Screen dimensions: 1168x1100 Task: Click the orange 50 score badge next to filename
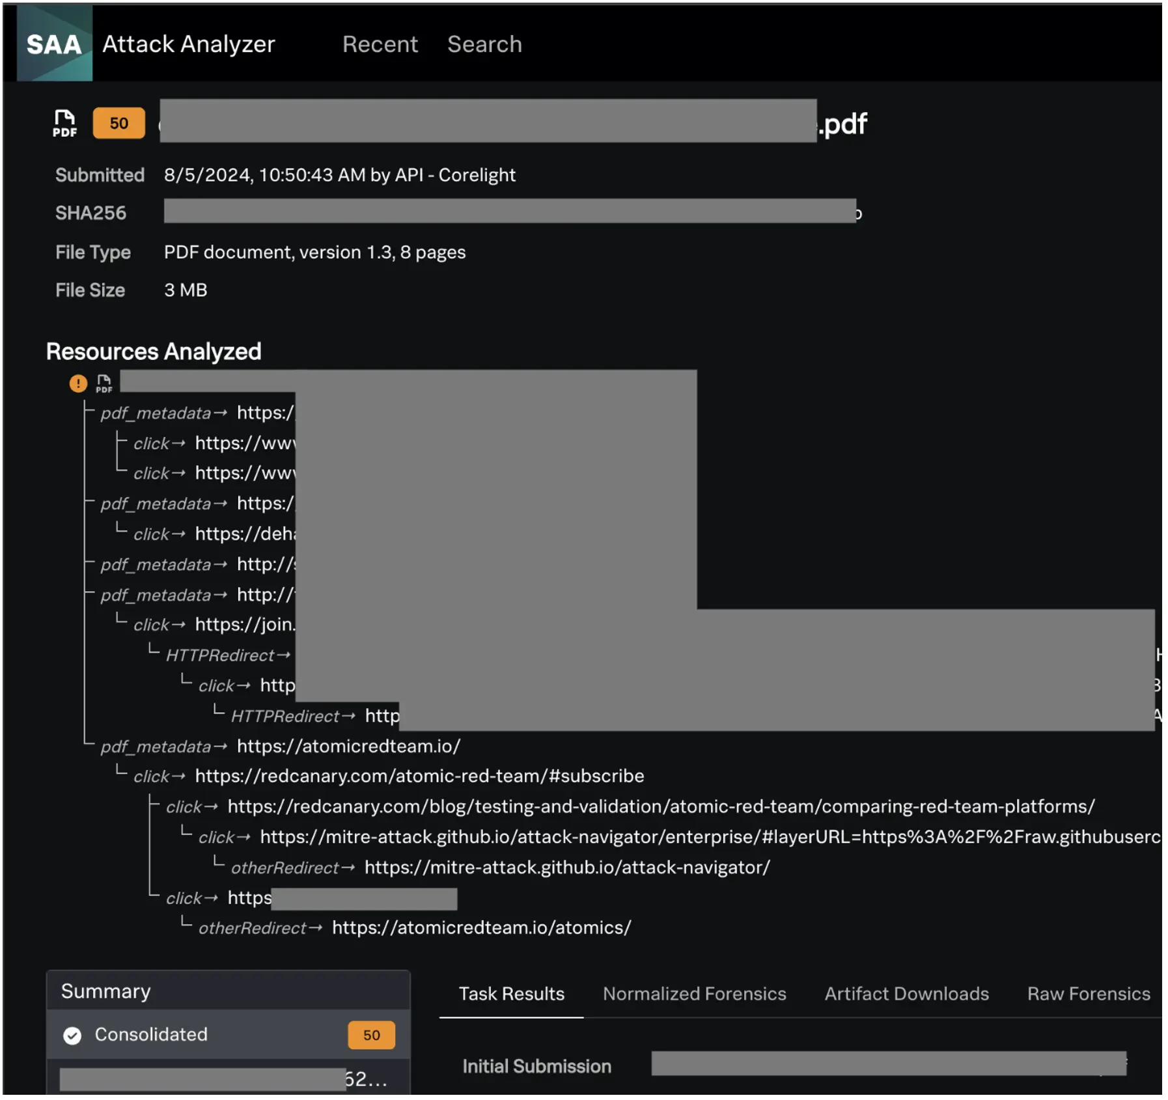point(118,123)
